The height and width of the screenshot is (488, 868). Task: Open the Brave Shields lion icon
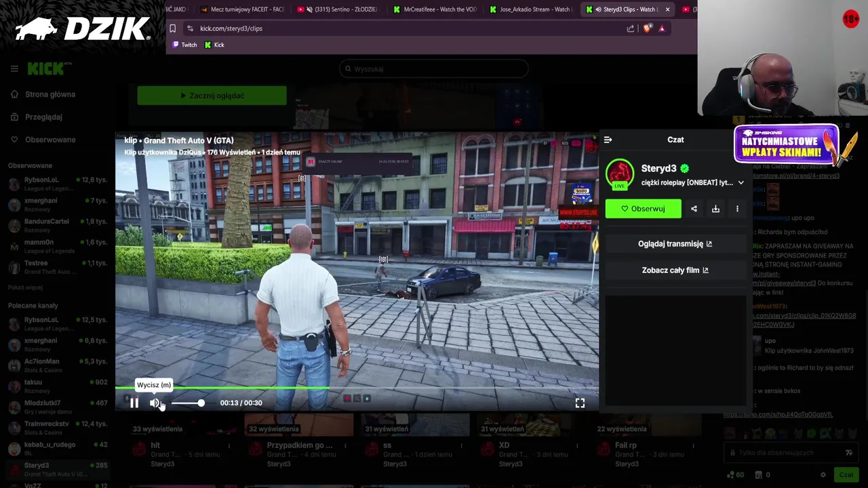(x=646, y=28)
